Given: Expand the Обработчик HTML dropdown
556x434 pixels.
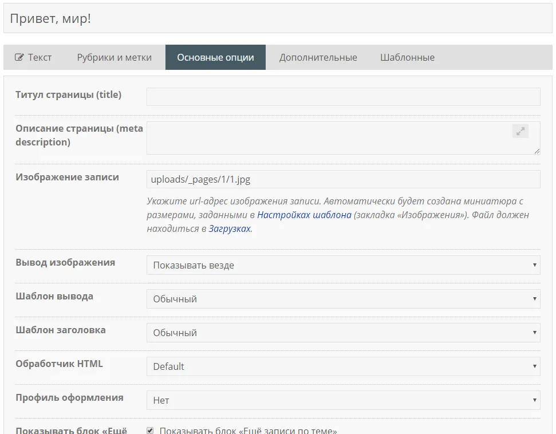Looking at the screenshot, I should point(343,366).
